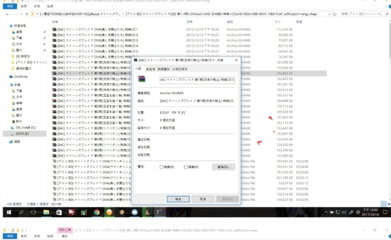Image resolution: width=391 pixels, height=240 pixels.
Task: Click the 確定 OK button
Action: 178,199
